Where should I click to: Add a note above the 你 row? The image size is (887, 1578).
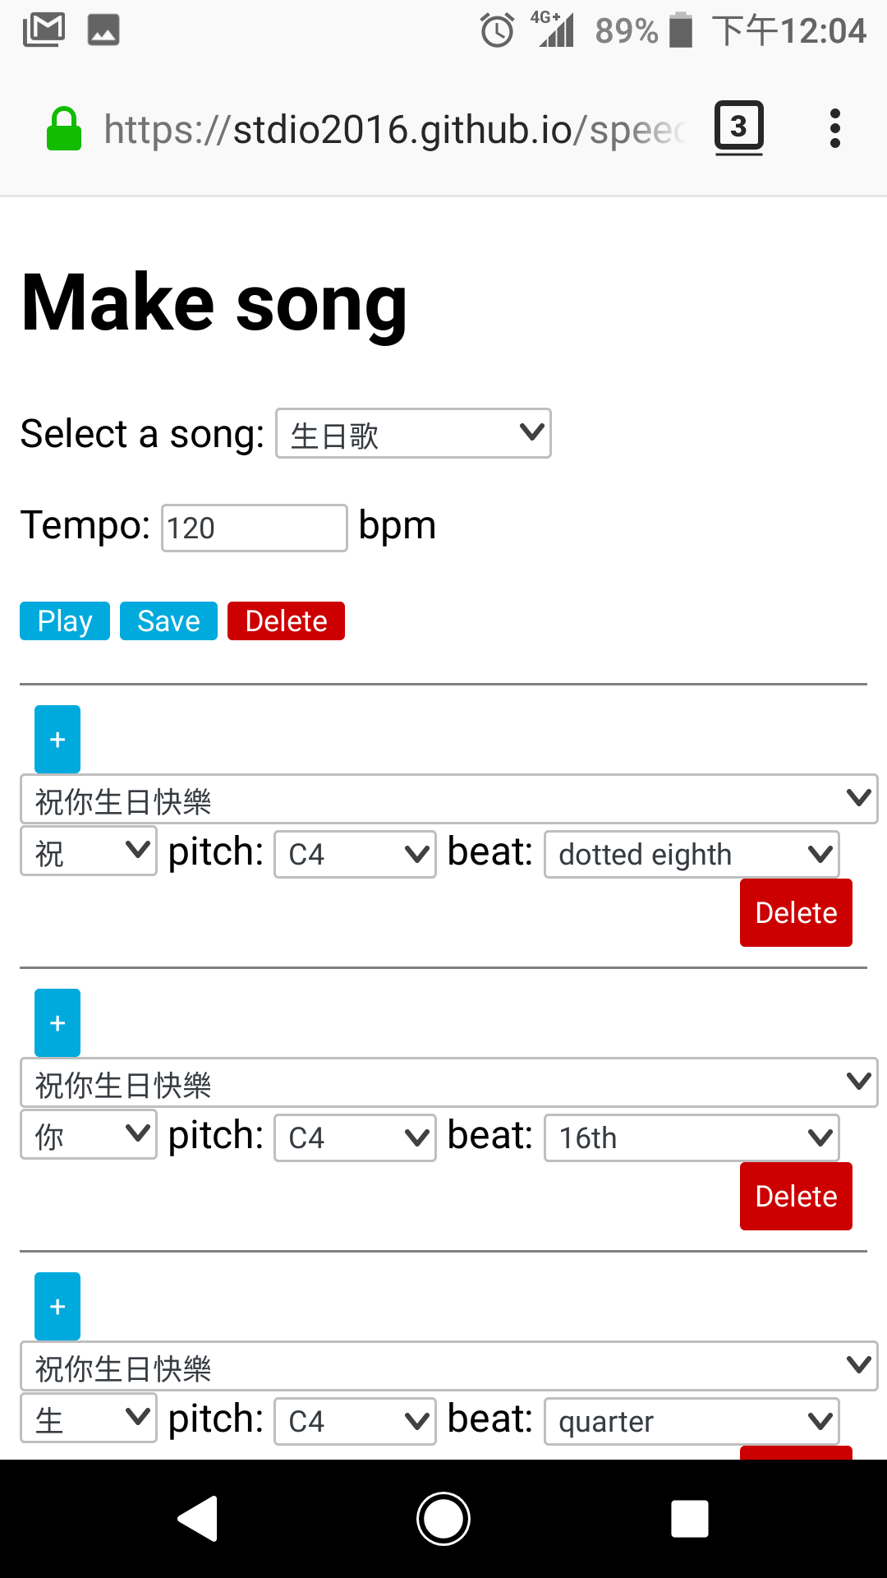57,1022
